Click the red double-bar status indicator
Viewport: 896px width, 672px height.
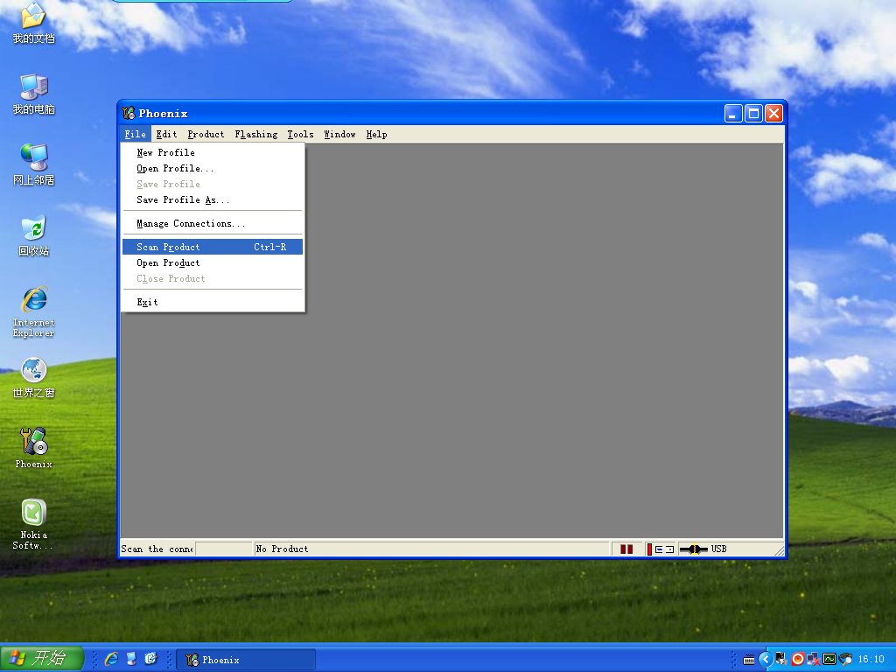[626, 549]
